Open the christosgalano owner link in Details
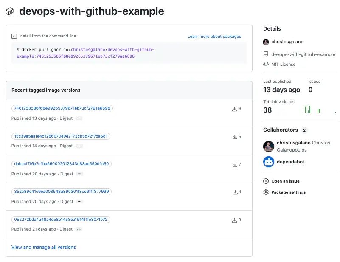340x262 pixels. tap(287, 42)
